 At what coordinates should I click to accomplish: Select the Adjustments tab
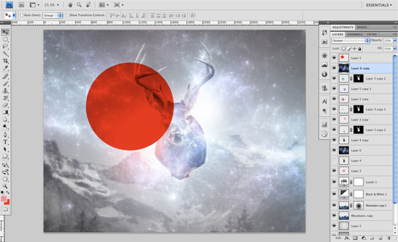point(343,27)
